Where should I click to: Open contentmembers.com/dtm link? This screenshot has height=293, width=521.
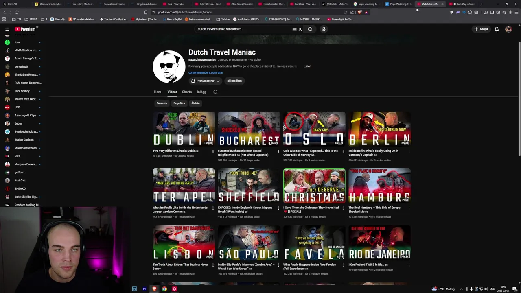[x=206, y=72]
